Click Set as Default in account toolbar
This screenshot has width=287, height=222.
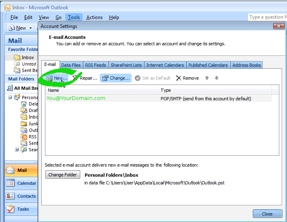(x=152, y=78)
